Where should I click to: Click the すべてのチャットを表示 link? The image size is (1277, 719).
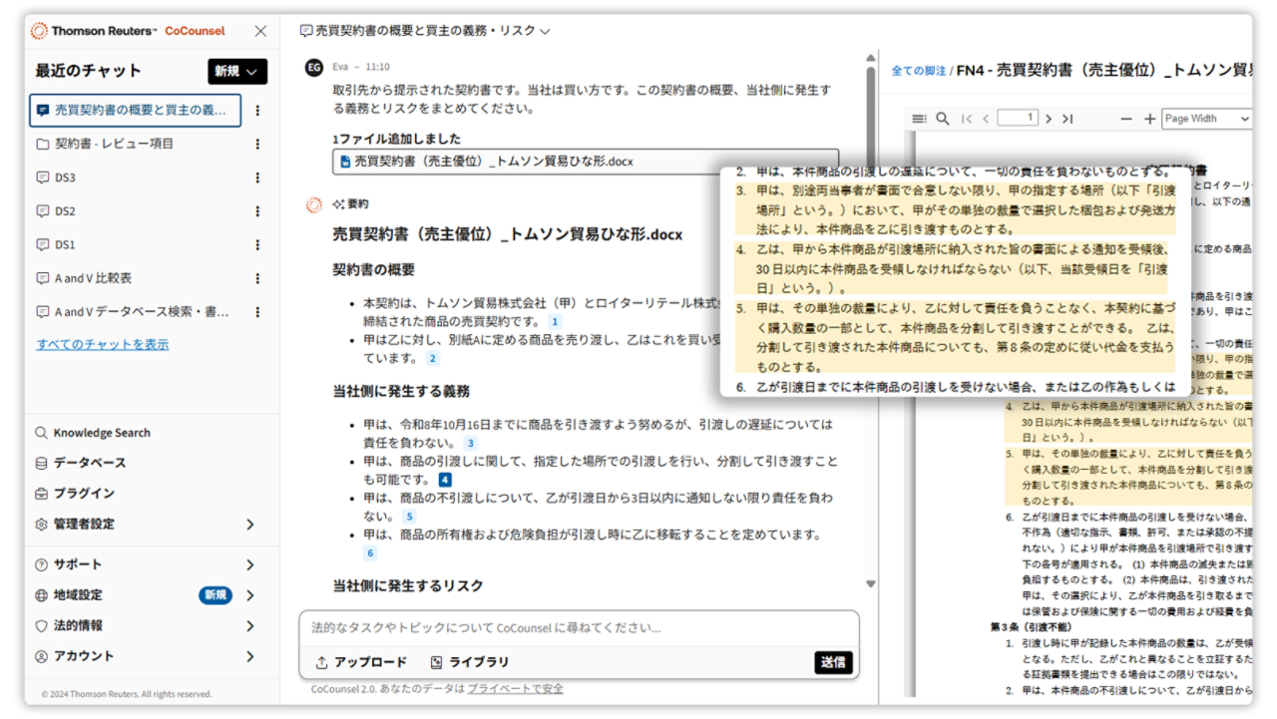[103, 344]
